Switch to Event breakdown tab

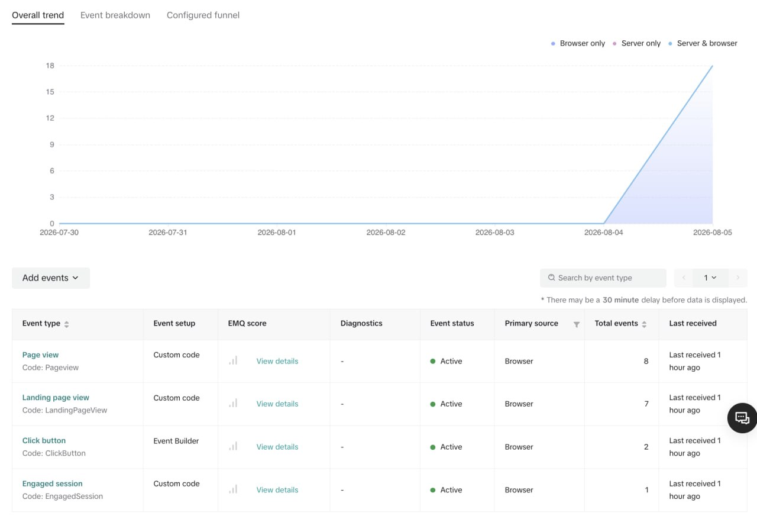115,15
